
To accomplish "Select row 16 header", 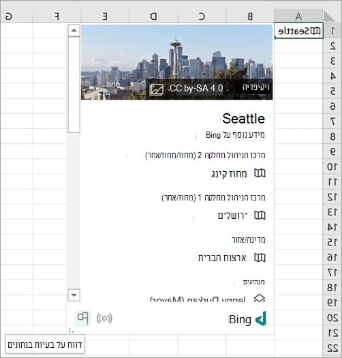I will coord(332,257).
